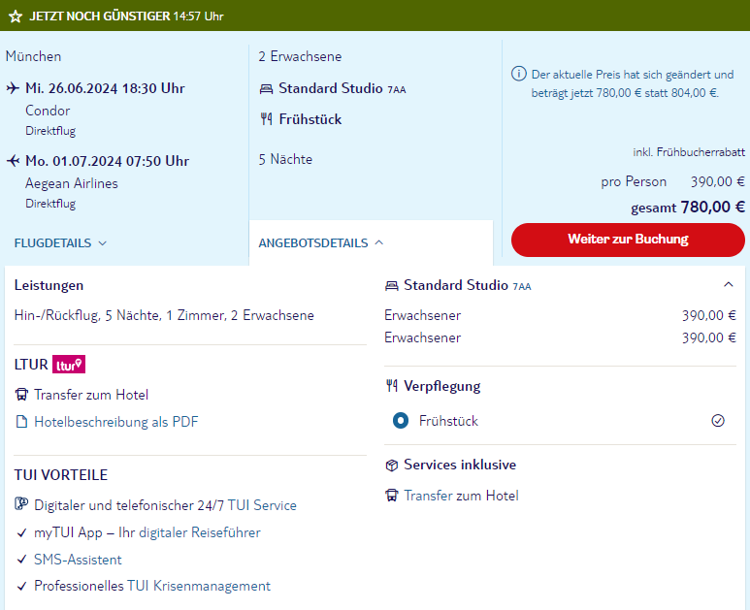Screen dimensions: 750x610
Task: Click the cutlery icon next to Verpflegung
Action: point(392,386)
